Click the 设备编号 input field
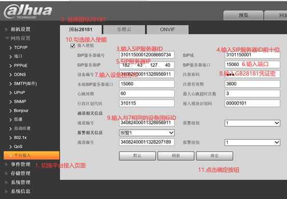This screenshot has width=287, height=199. 146,75
